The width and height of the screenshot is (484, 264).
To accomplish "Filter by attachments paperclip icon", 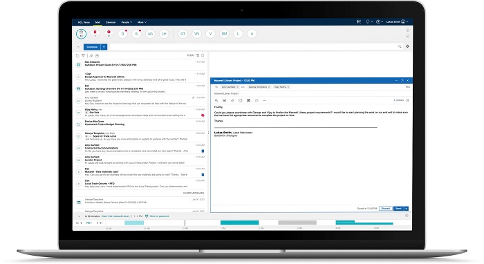I will pyautogui.click(x=91, y=56).
